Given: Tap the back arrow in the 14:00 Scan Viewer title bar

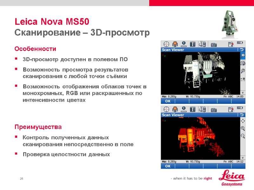Looking at the screenshot, I should tap(242, 50).
